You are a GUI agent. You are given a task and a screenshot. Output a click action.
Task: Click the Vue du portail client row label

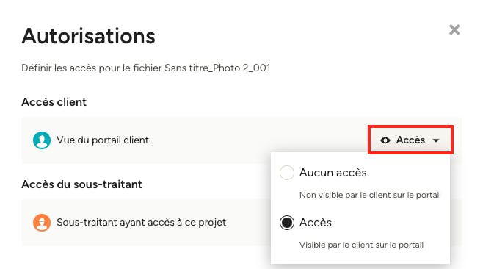point(103,140)
